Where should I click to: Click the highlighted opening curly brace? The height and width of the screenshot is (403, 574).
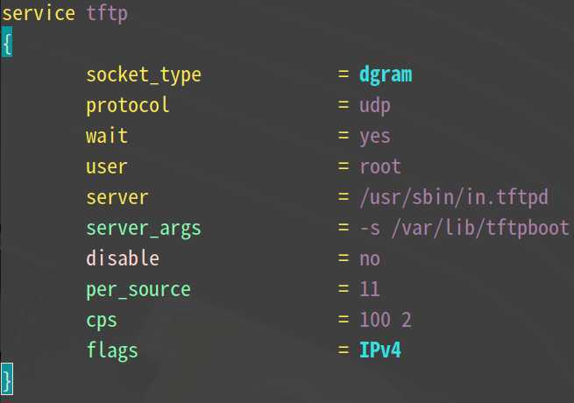coord(7,42)
